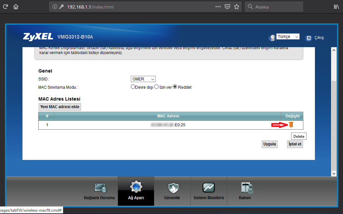Open Bağlantı Durumu monitor icon
Image resolution: width=343 pixels, height=214 pixels.
pyautogui.click(x=101, y=188)
